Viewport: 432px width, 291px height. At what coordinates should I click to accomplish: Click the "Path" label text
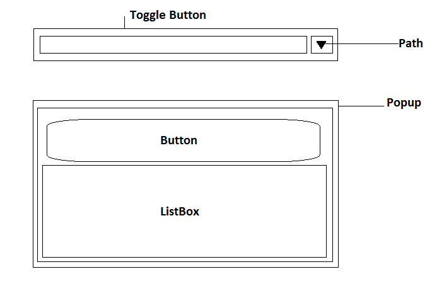411,44
